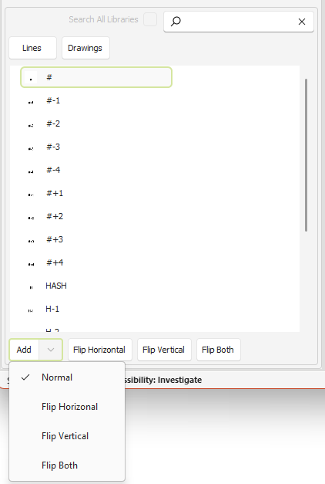Collapse the Add dropdown chevron

pyautogui.click(x=51, y=350)
